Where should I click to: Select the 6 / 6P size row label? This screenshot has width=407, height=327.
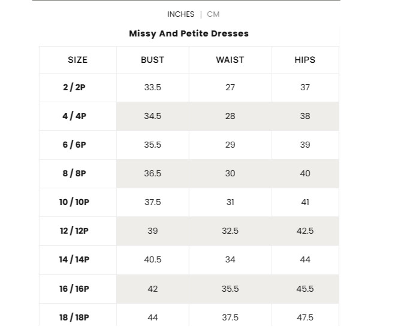coord(74,145)
